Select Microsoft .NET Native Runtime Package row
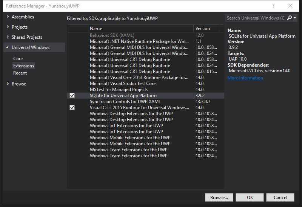Viewport: 302px width, 207px height. (146, 41)
